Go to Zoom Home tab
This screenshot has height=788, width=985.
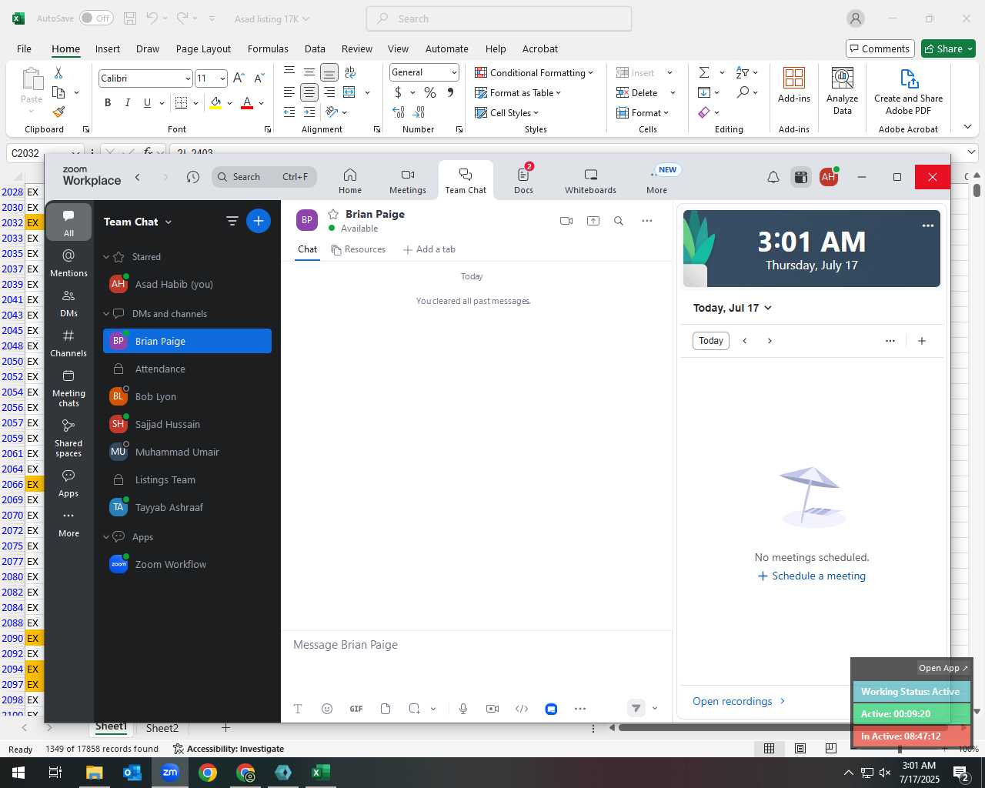pos(350,181)
